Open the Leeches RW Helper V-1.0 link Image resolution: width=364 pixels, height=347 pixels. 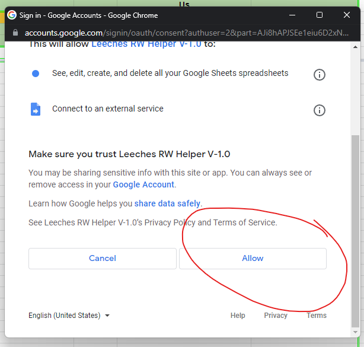146,44
